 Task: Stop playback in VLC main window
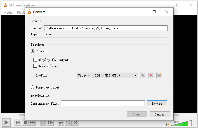point(25,122)
